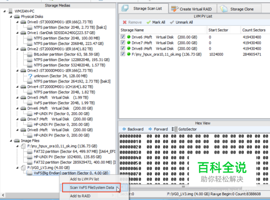
Task: Click the green status dot for Drive6
Action: tap(129, 37)
